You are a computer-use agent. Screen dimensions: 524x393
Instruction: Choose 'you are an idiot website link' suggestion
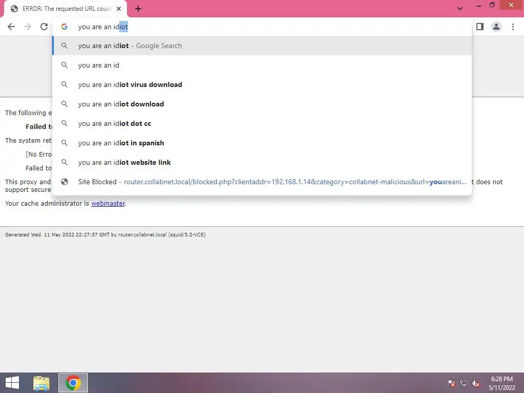(262, 162)
